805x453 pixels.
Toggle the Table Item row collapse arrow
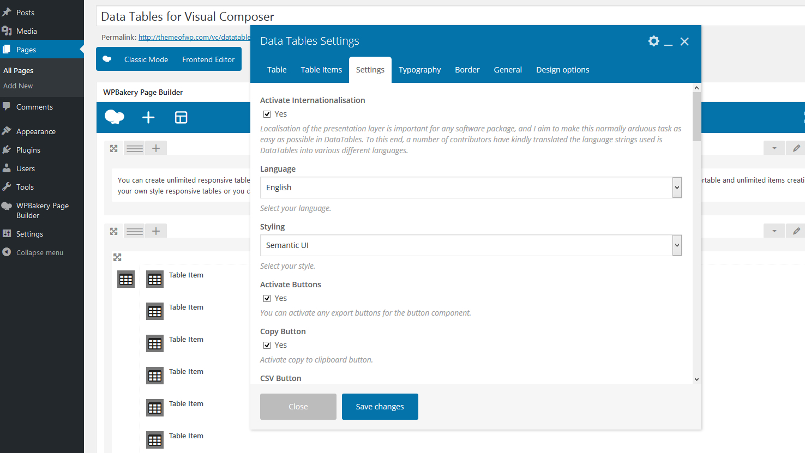point(774,231)
